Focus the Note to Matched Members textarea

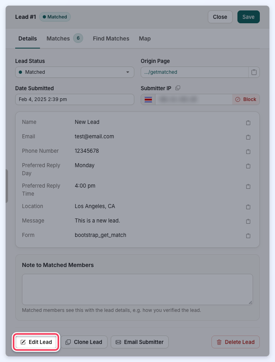click(x=137, y=289)
